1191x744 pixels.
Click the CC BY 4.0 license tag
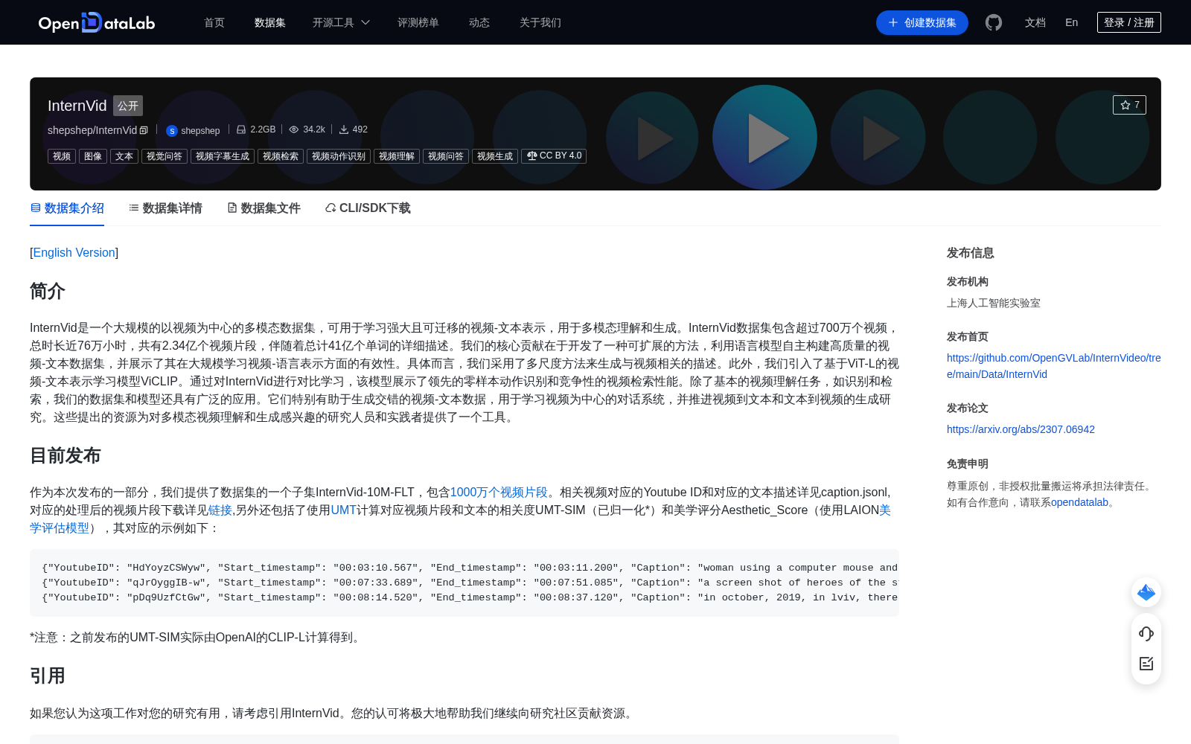(x=554, y=156)
